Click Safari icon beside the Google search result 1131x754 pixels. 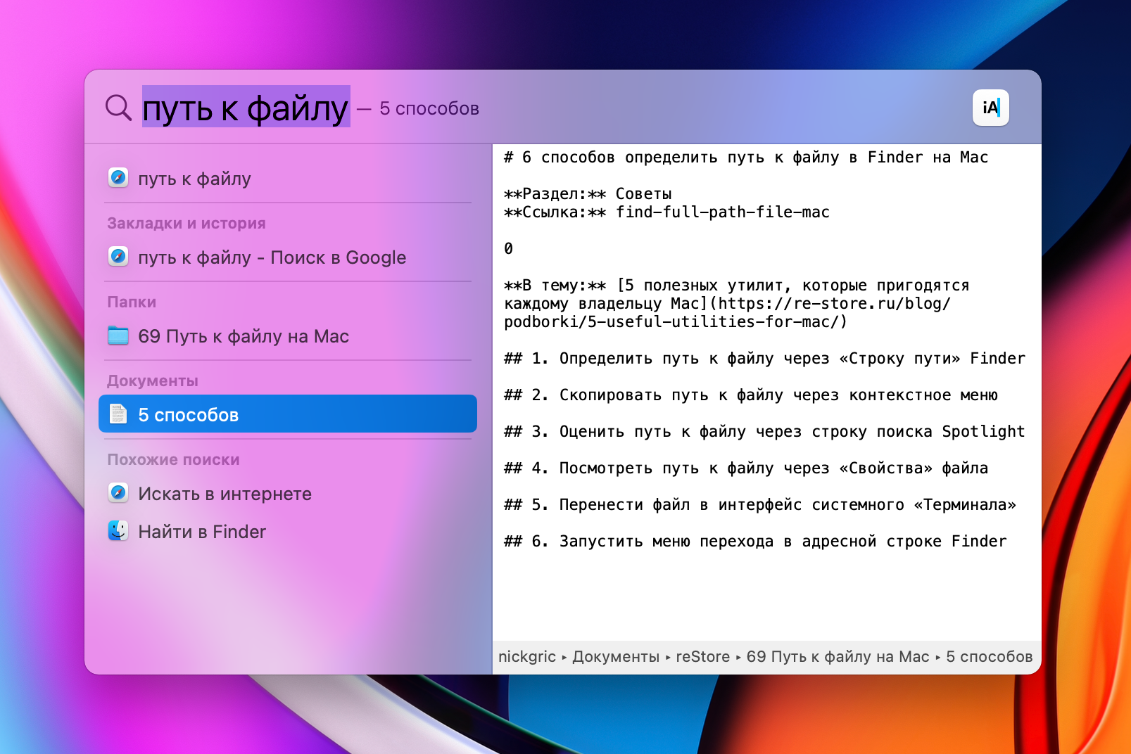click(x=118, y=257)
